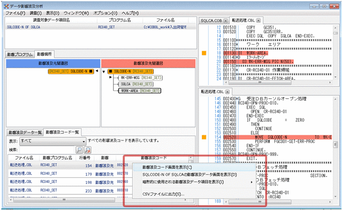Select the WORK-AREA [RC340_SET] tree node

point(140,91)
